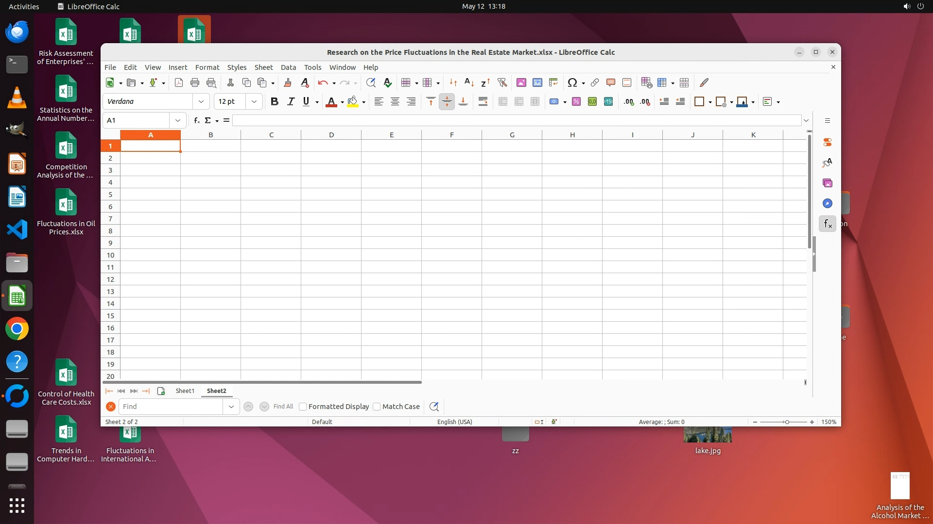Apply the yellow background color swatch
The image size is (933, 524).
point(353,101)
